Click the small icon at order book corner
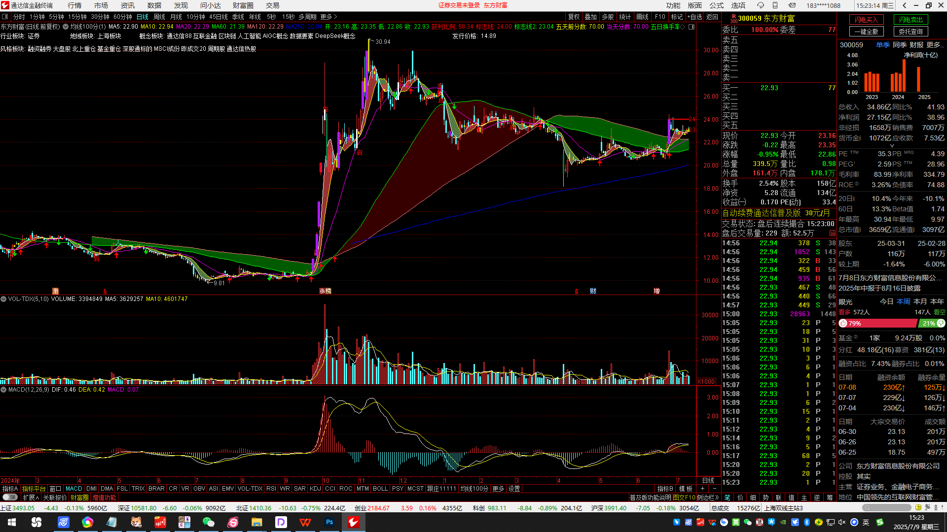The height and width of the screenshot is (532, 947). pyautogui.click(x=833, y=233)
